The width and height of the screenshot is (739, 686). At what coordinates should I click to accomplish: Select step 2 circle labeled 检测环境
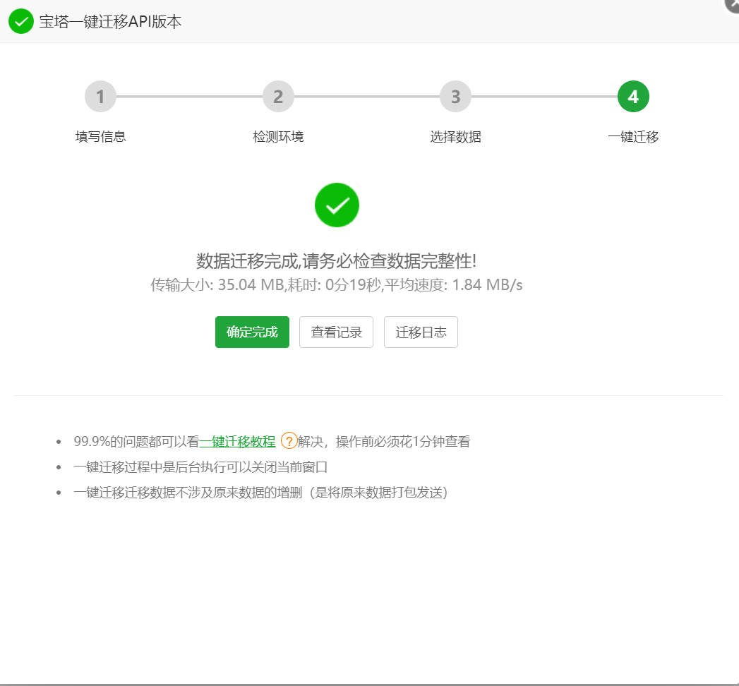[278, 96]
